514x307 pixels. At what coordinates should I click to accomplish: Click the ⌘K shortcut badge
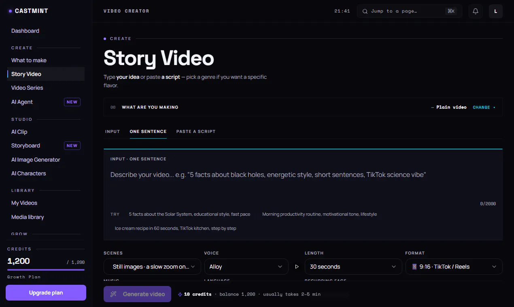(451, 11)
